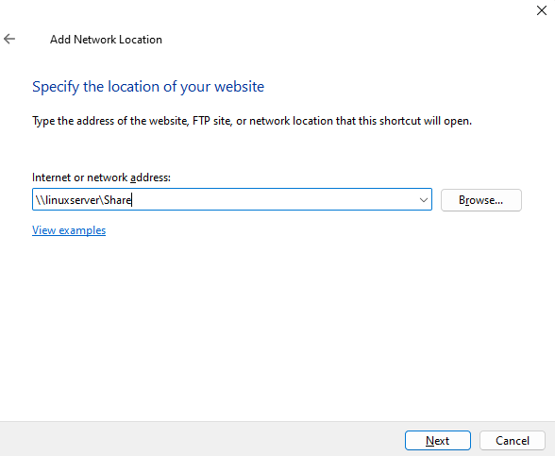This screenshot has width=555, height=456.
Task: Click the 'Specify the location of your website' heading
Action: pos(148,87)
